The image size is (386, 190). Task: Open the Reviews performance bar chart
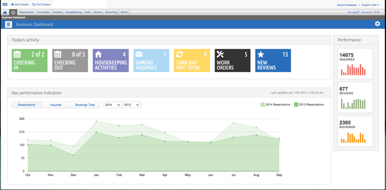pyautogui.click(x=353, y=104)
